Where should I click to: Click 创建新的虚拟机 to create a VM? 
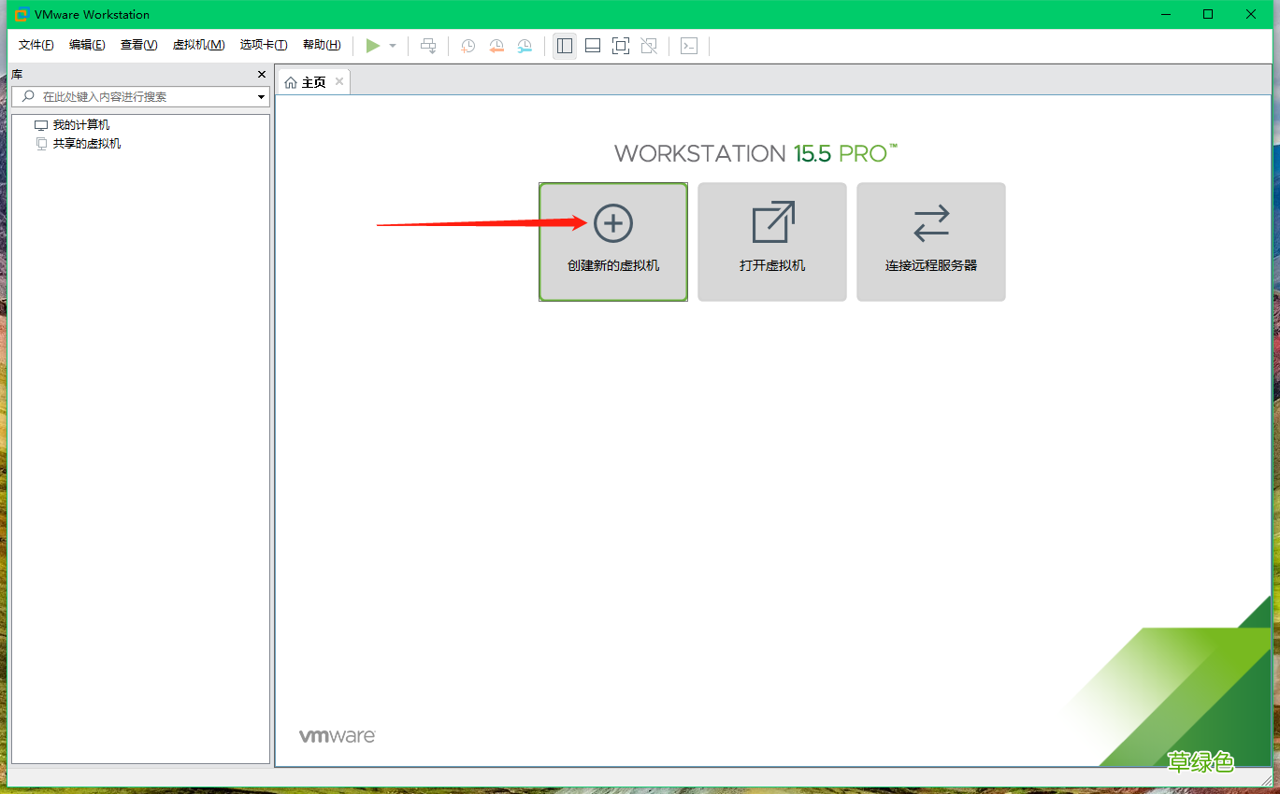(612, 241)
